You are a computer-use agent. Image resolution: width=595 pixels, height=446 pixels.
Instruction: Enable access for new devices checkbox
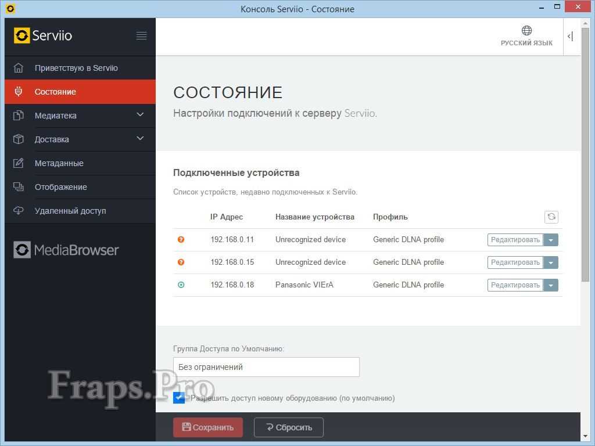(x=179, y=398)
